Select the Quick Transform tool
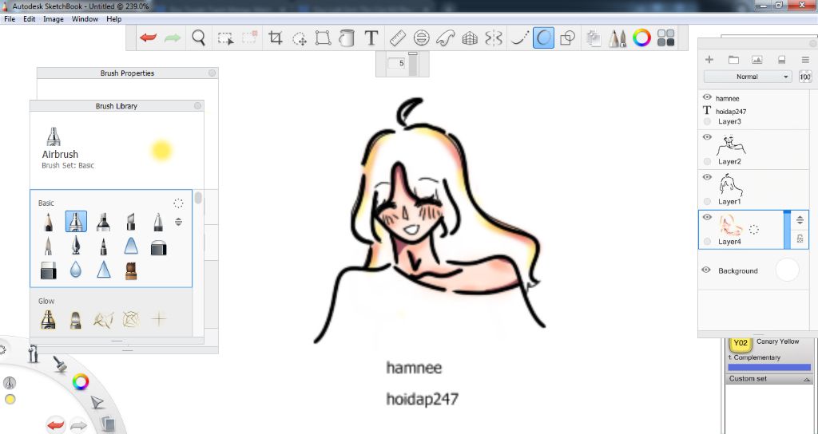This screenshot has height=434, width=818. (x=300, y=38)
